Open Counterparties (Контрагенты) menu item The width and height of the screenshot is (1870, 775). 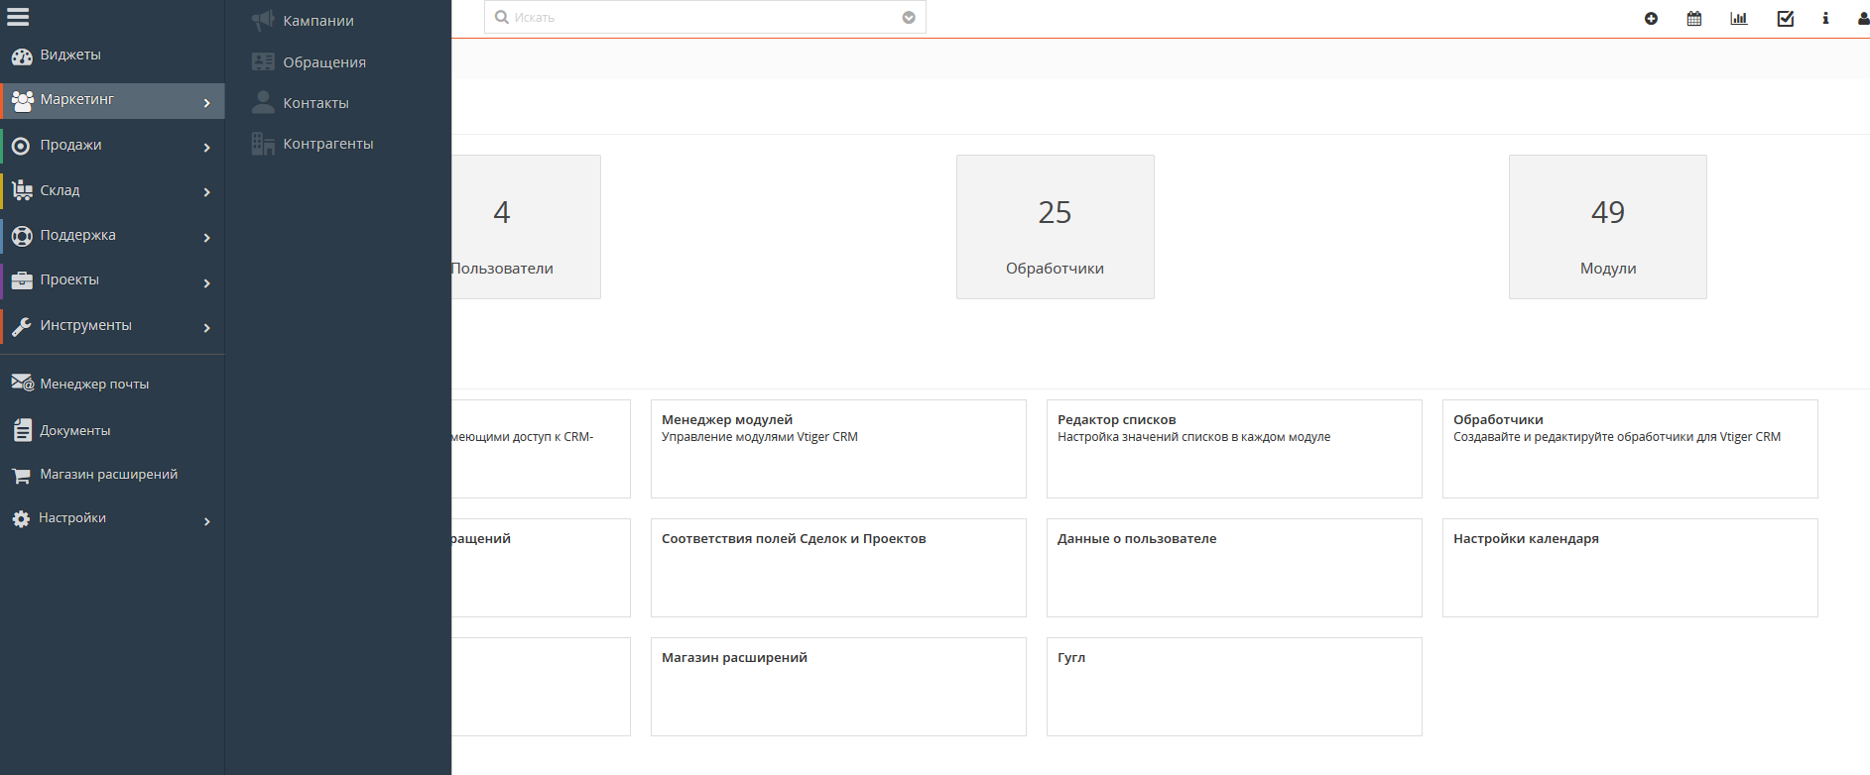point(327,144)
